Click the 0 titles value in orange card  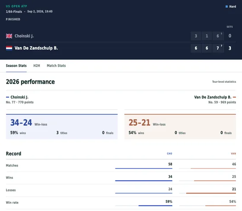pyautogui.click(x=180, y=133)
